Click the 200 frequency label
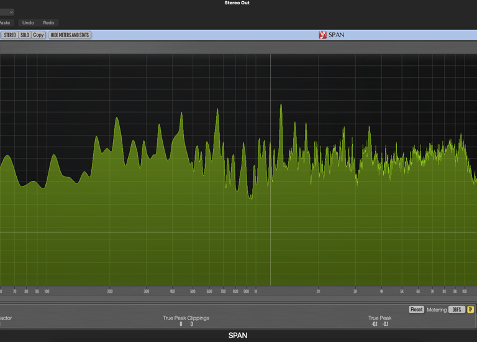477x342 pixels. pyautogui.click(x=110, y=292)
